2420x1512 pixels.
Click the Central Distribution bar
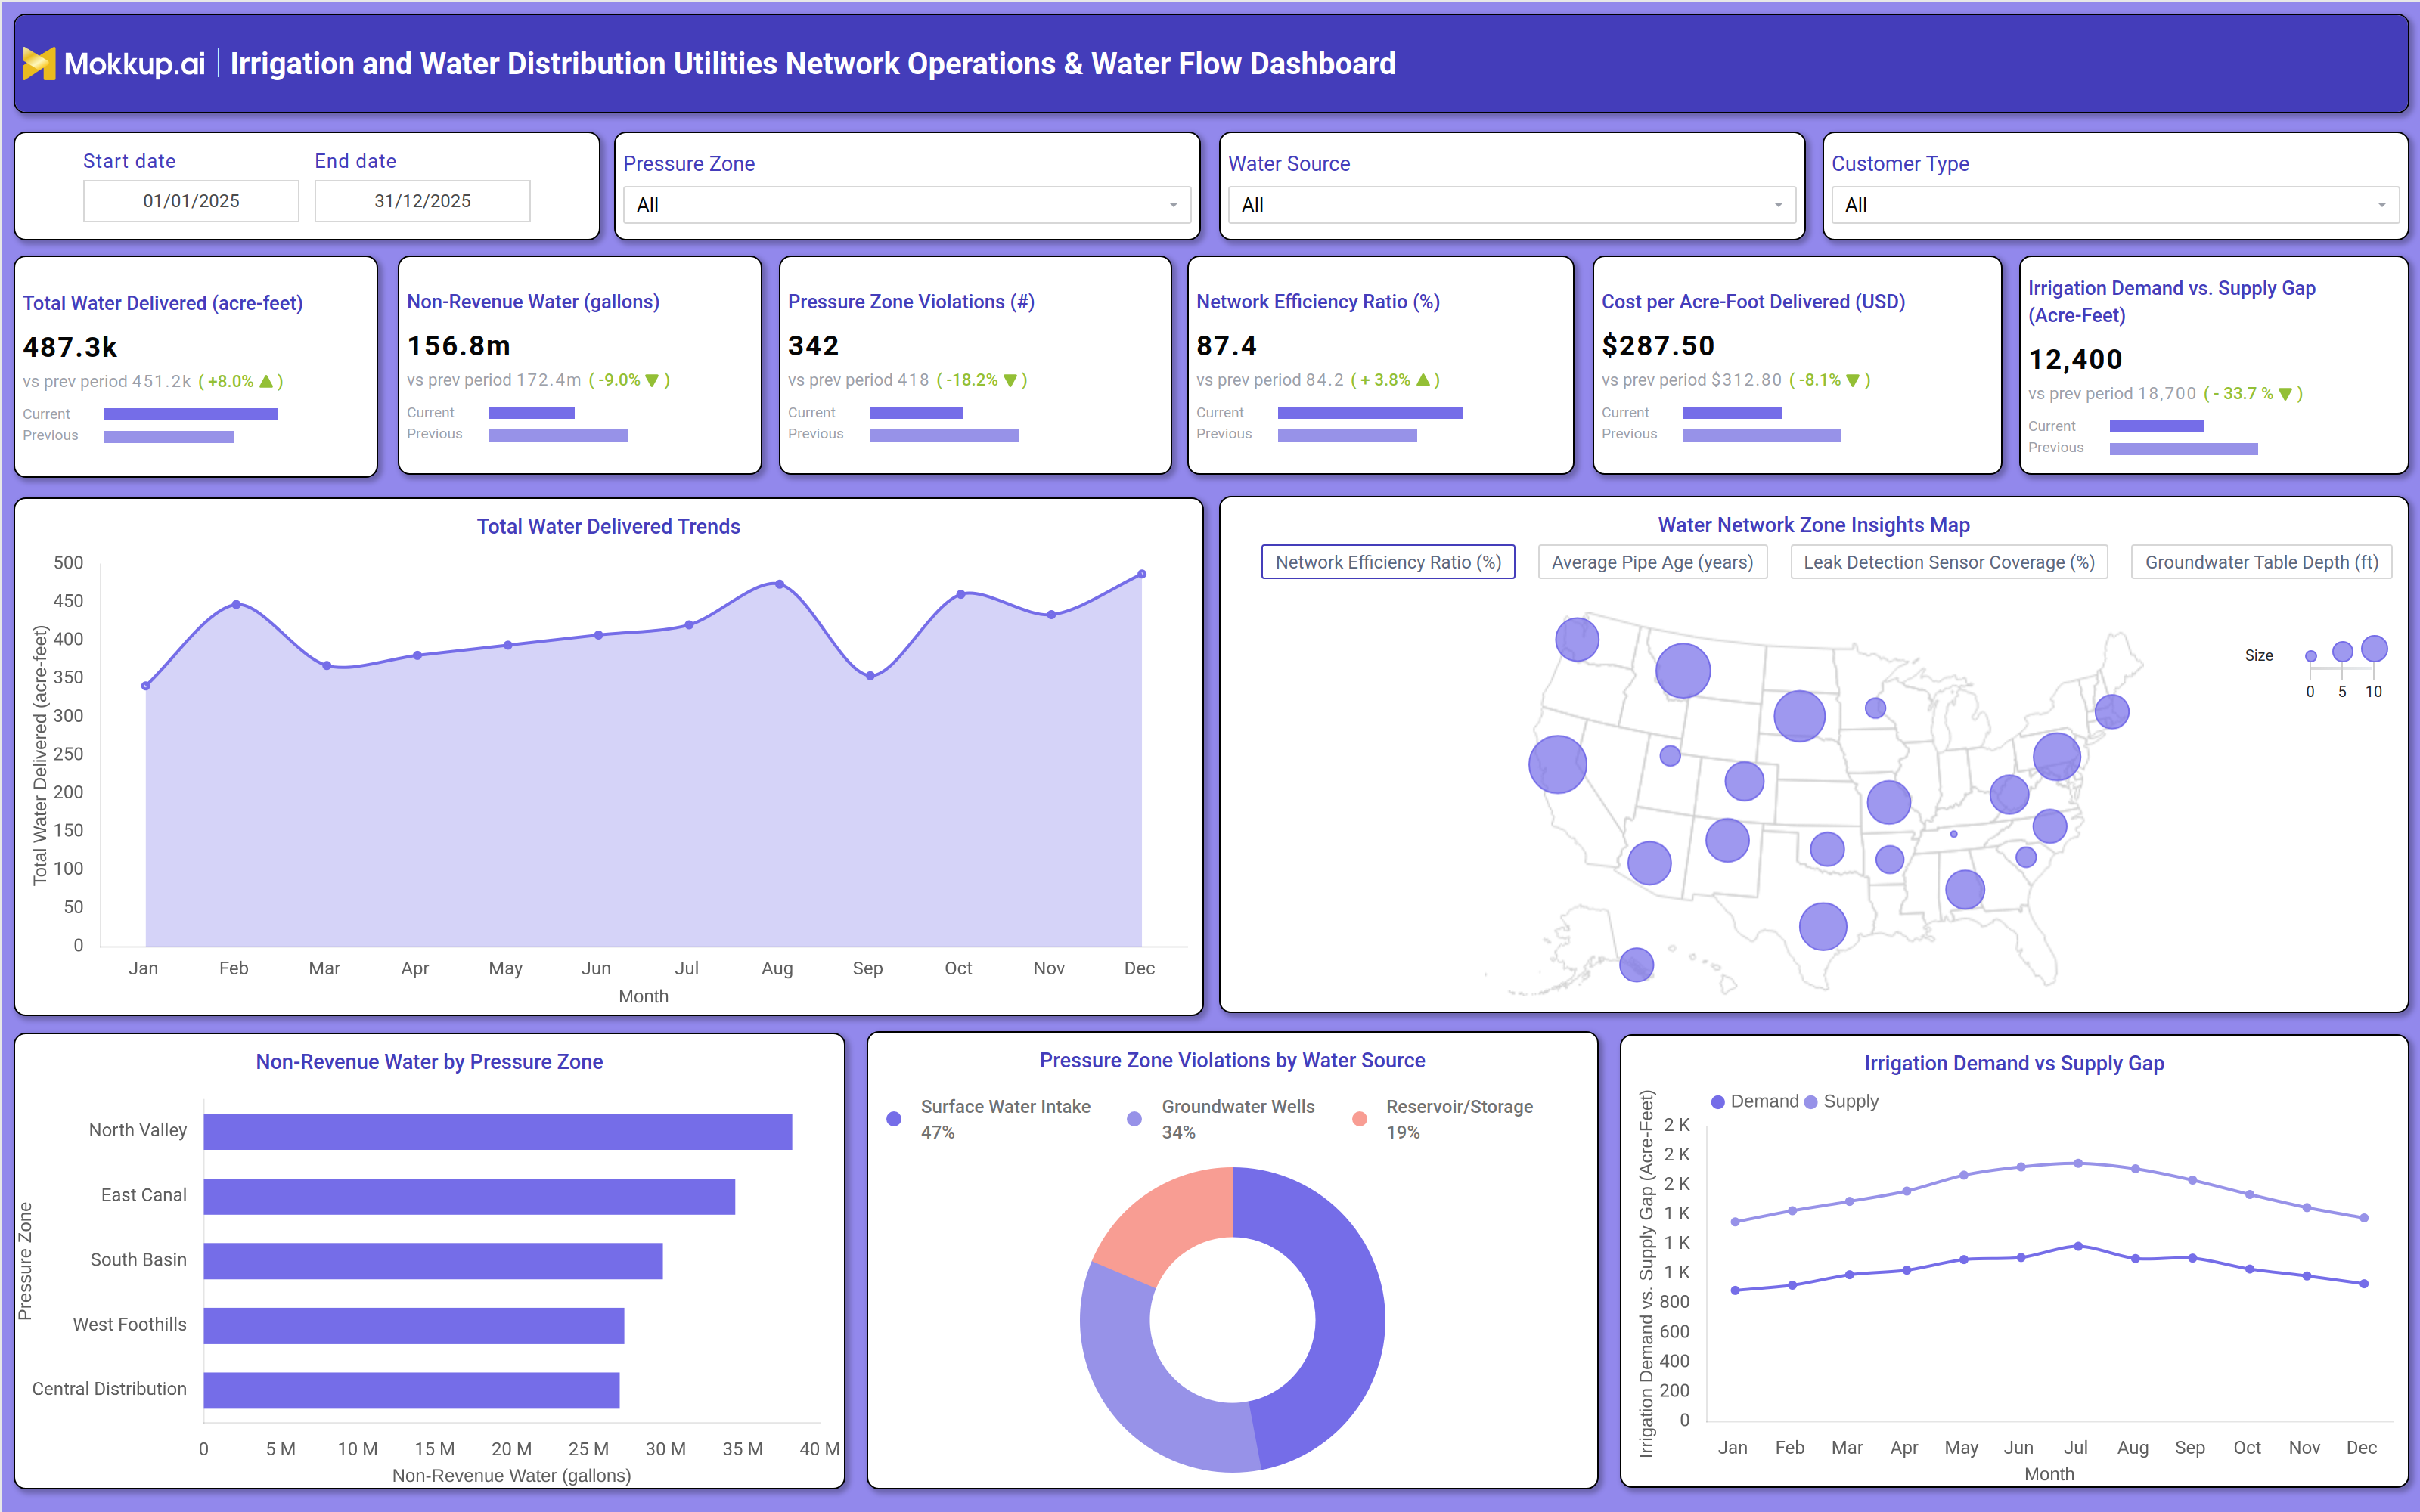412,1390
